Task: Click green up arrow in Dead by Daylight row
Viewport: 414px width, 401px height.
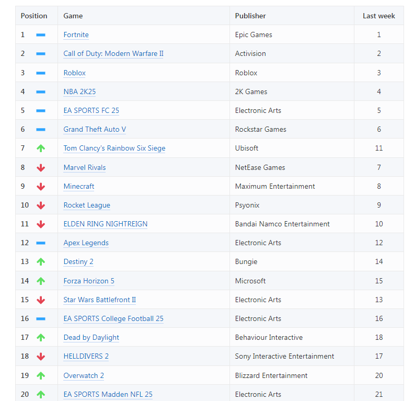Action: pos(41,338)
